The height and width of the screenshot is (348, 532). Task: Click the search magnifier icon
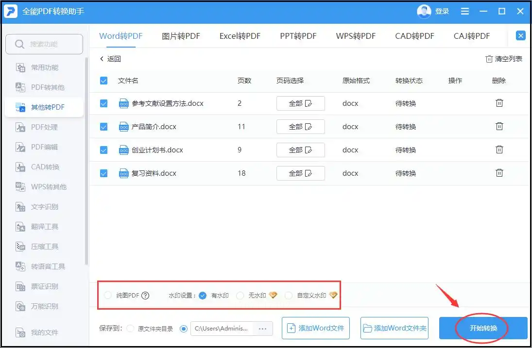pyautogui.click(x=20, y=44)
